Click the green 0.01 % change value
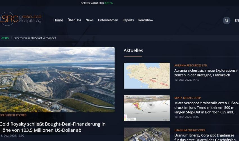Viewport: 239px width, 141px height. (109, 3)
